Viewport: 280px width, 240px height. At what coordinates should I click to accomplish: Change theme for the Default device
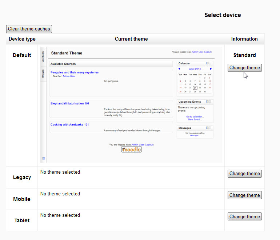click(x=244, y=68)
